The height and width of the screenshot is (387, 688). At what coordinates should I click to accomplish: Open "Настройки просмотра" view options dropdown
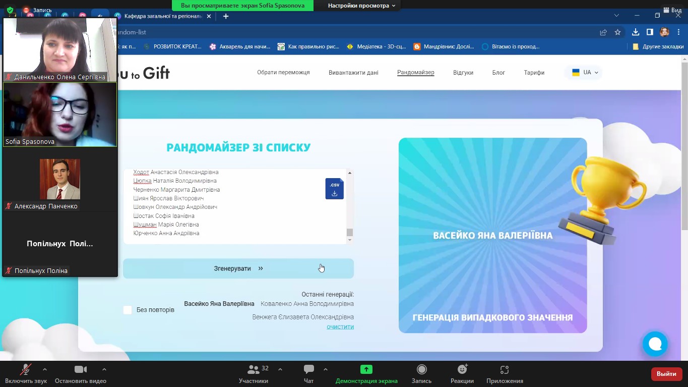pos(361,6)
